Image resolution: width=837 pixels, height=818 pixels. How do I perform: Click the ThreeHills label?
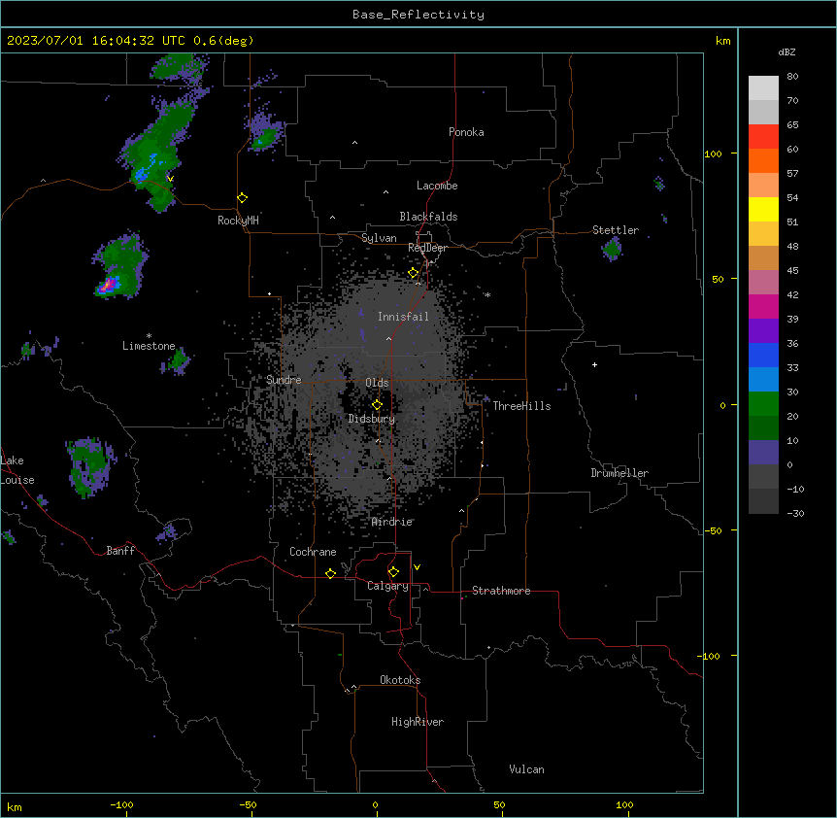521,406
